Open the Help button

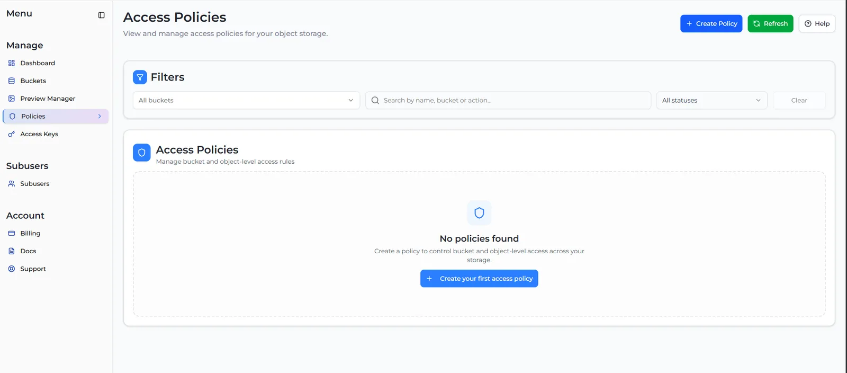(x=817, y=23)
